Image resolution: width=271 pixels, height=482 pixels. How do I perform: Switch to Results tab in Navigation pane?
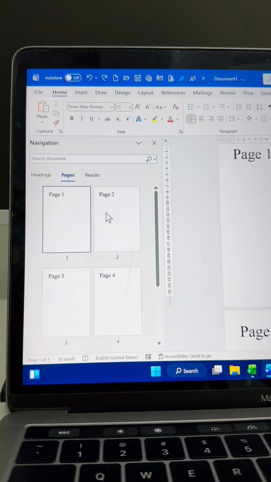[92, 175]
